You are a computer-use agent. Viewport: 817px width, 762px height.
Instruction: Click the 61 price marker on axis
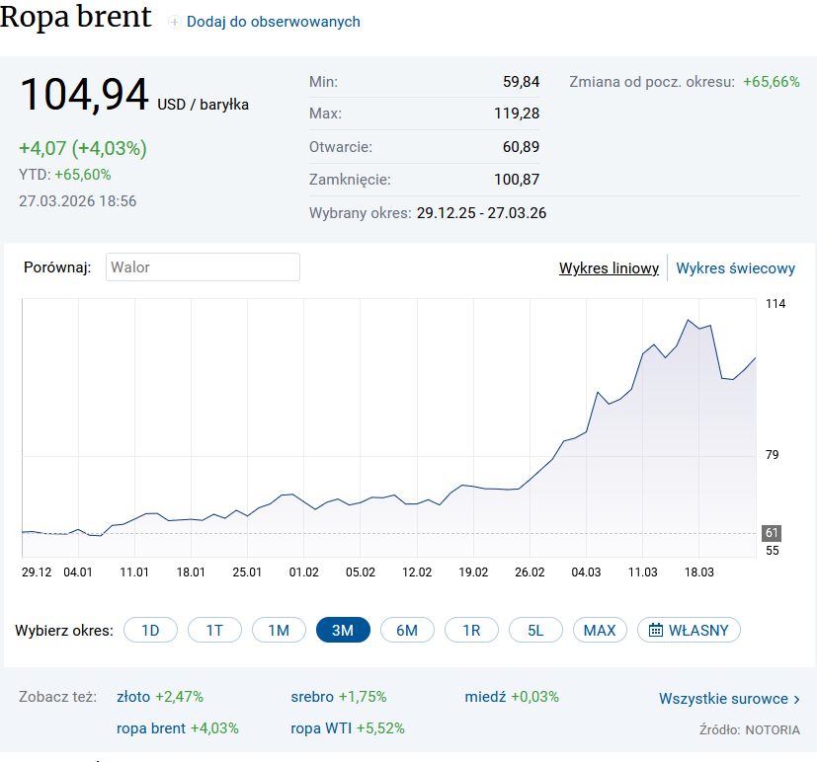click(x=772, y=533)
